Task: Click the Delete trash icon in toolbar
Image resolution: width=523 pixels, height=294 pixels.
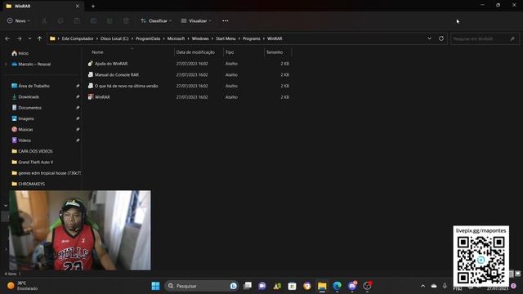Action: (x=126, y=20)
